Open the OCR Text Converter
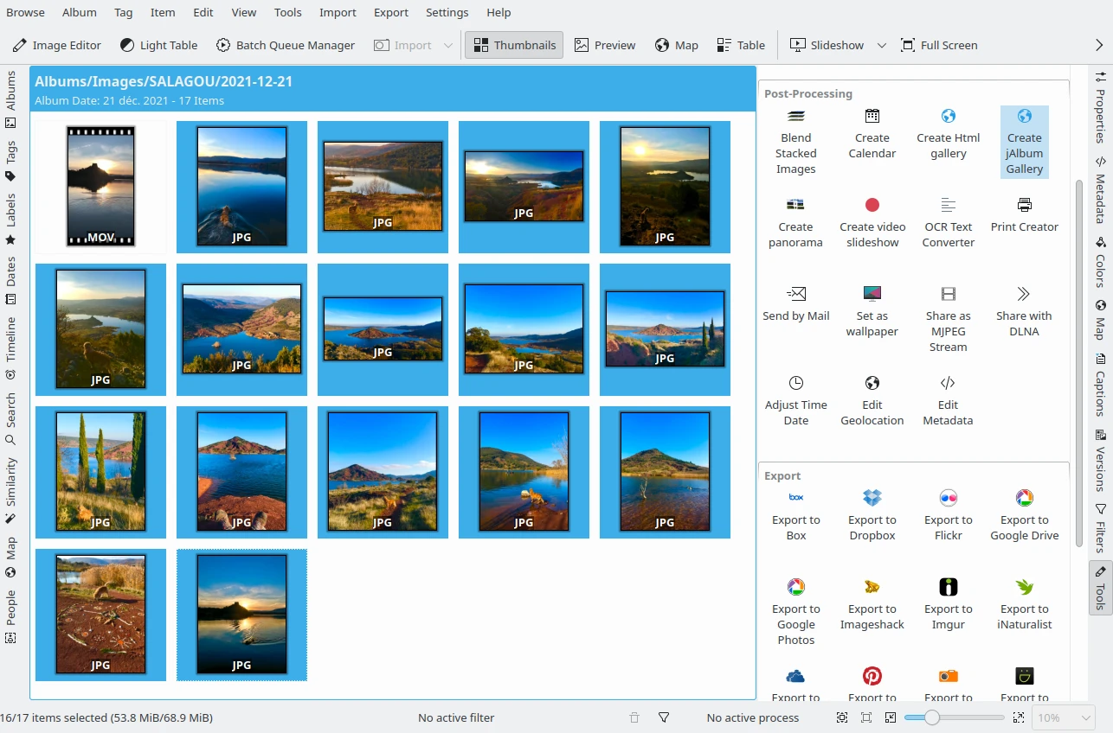The image size is (1113, 733). pyautogui.click(x=948, y=222)
